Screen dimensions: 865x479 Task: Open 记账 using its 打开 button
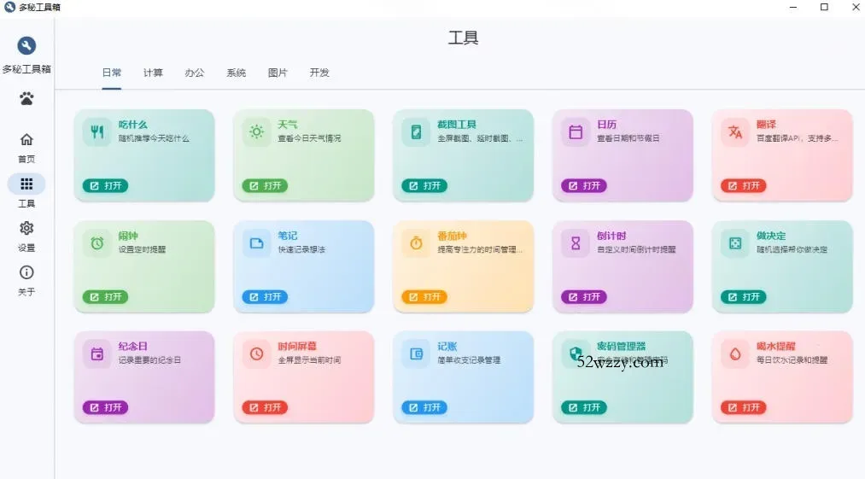(x=424, y=408)
